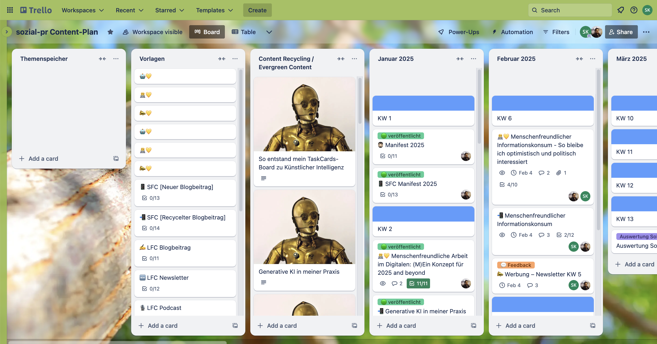Create card from template in Content Recycling list

(x=354, y=325)
